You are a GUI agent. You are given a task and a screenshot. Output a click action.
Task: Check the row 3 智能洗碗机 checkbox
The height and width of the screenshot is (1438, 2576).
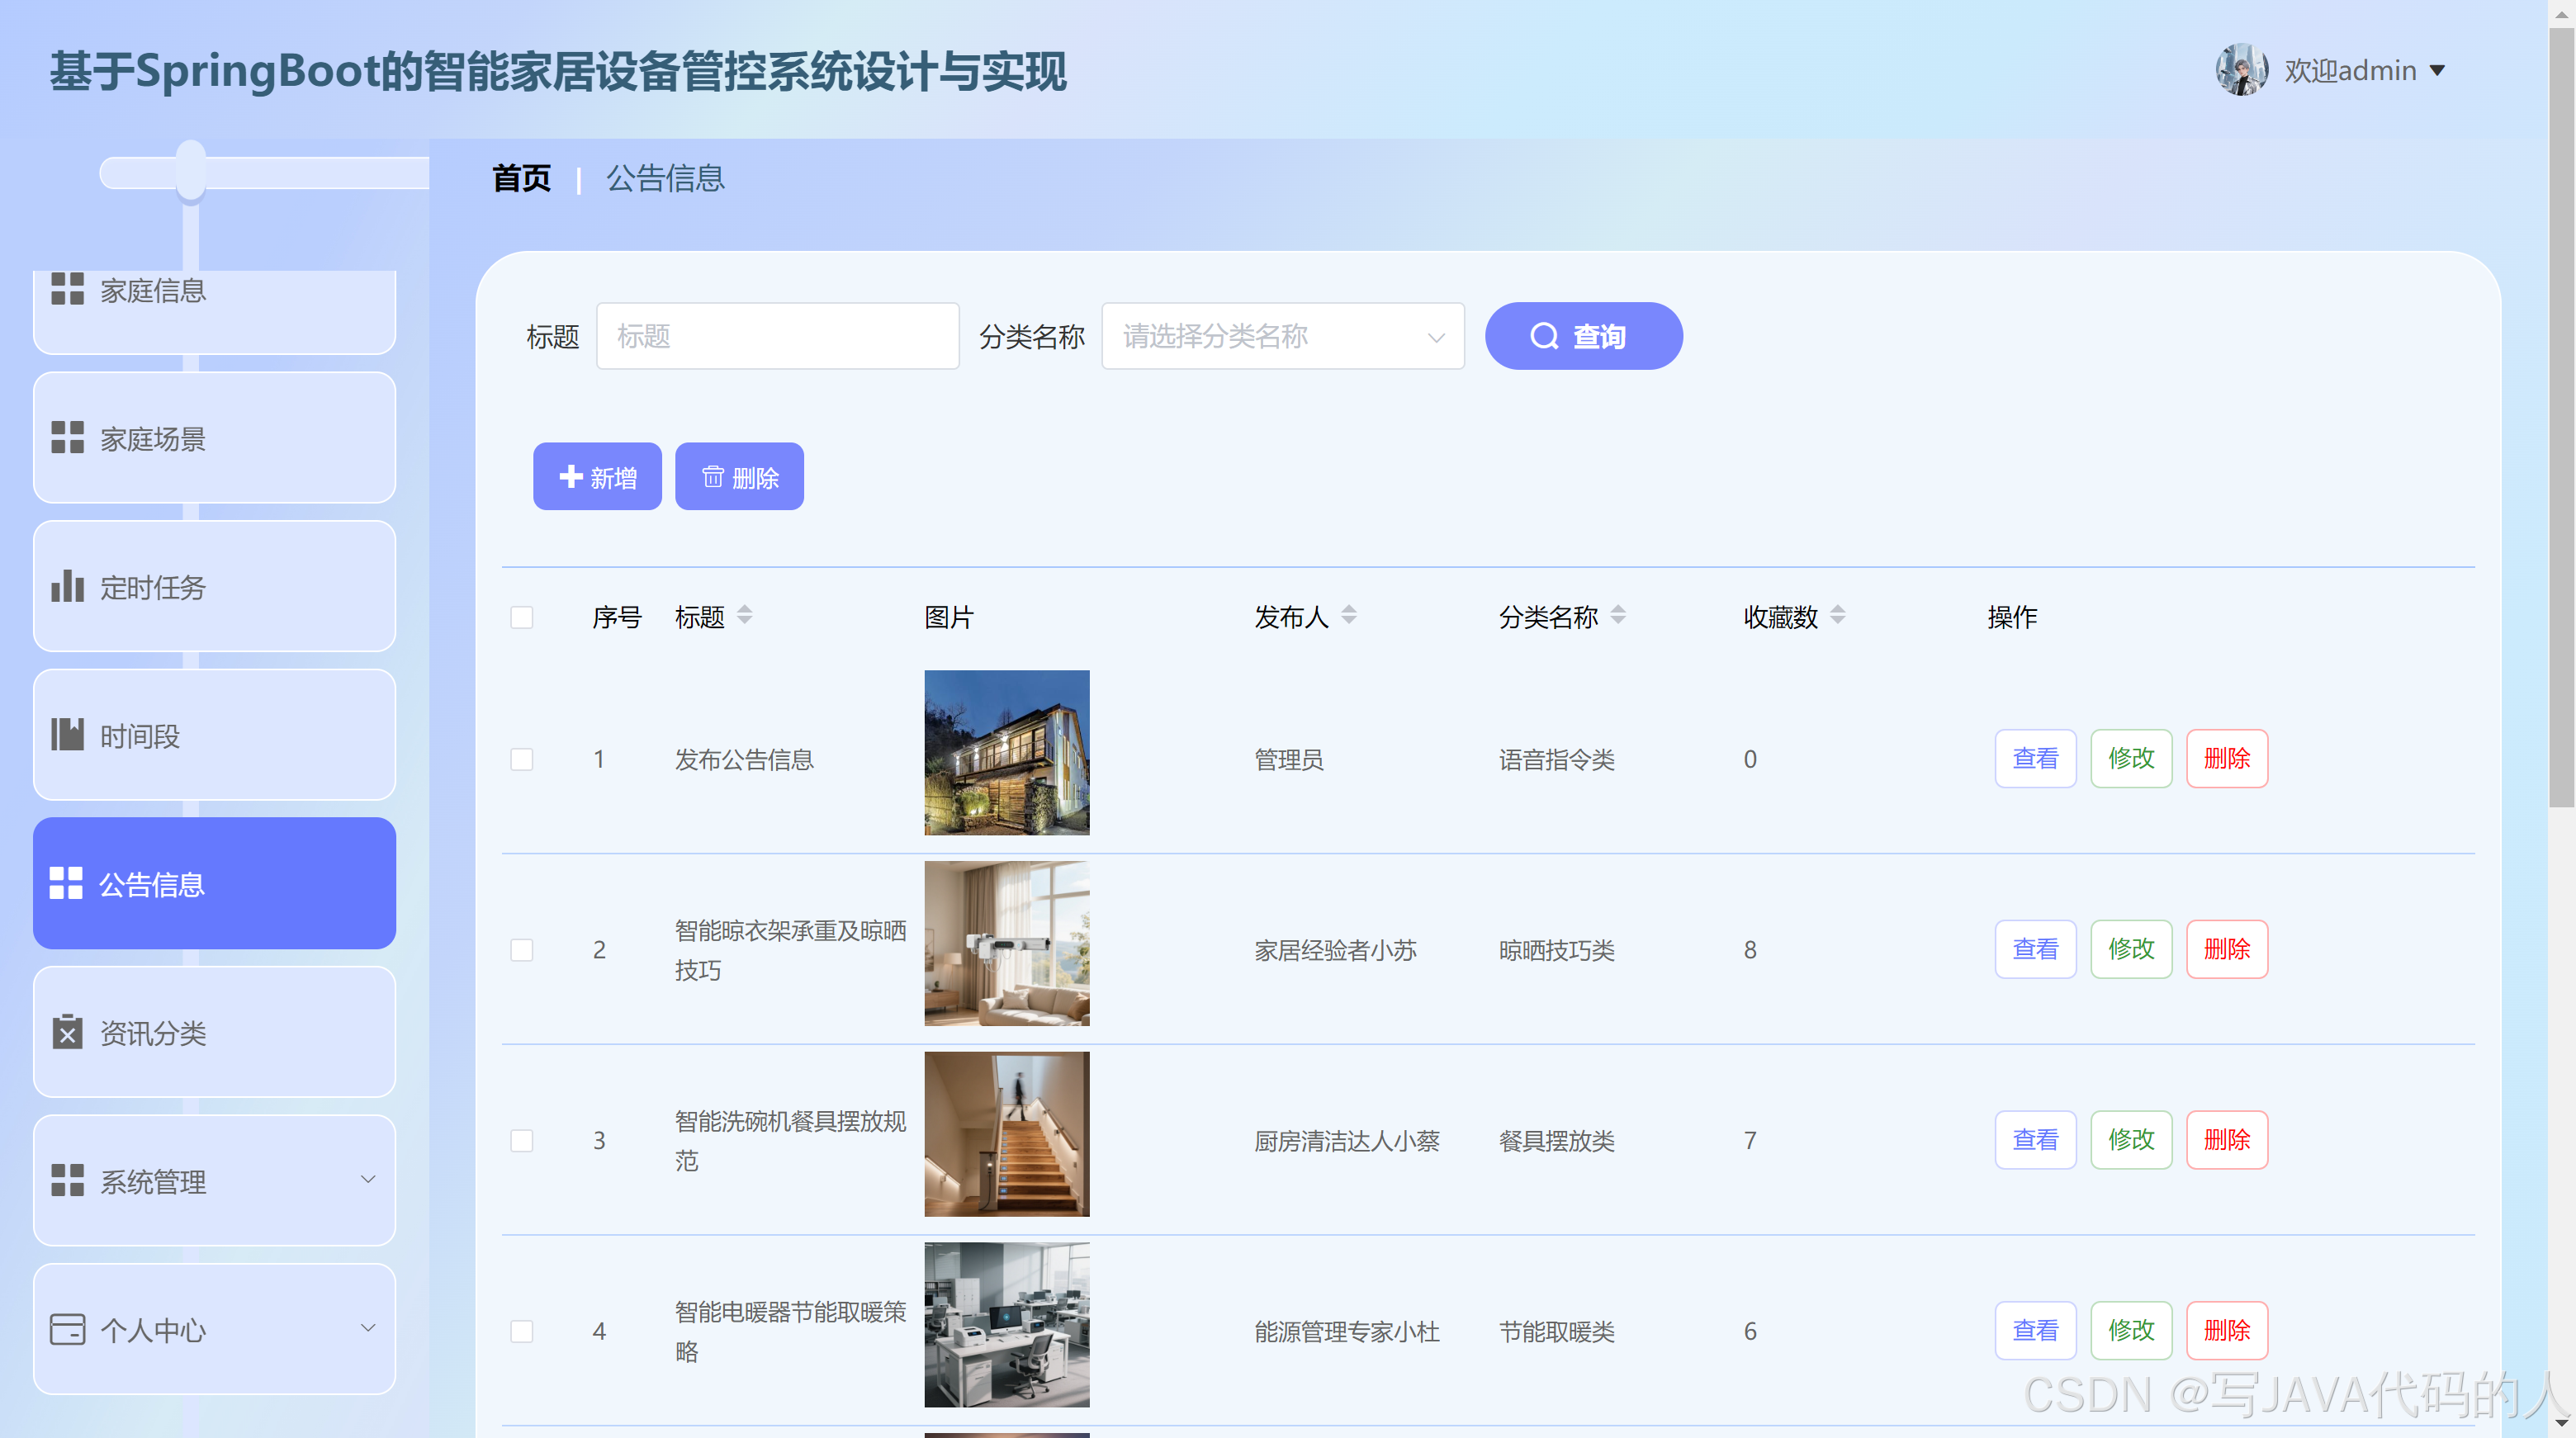[522, 1140]
